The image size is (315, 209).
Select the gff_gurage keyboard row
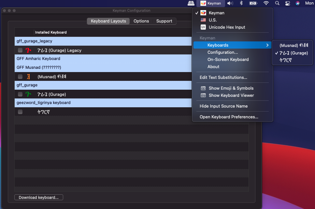[x=98, y=85]
